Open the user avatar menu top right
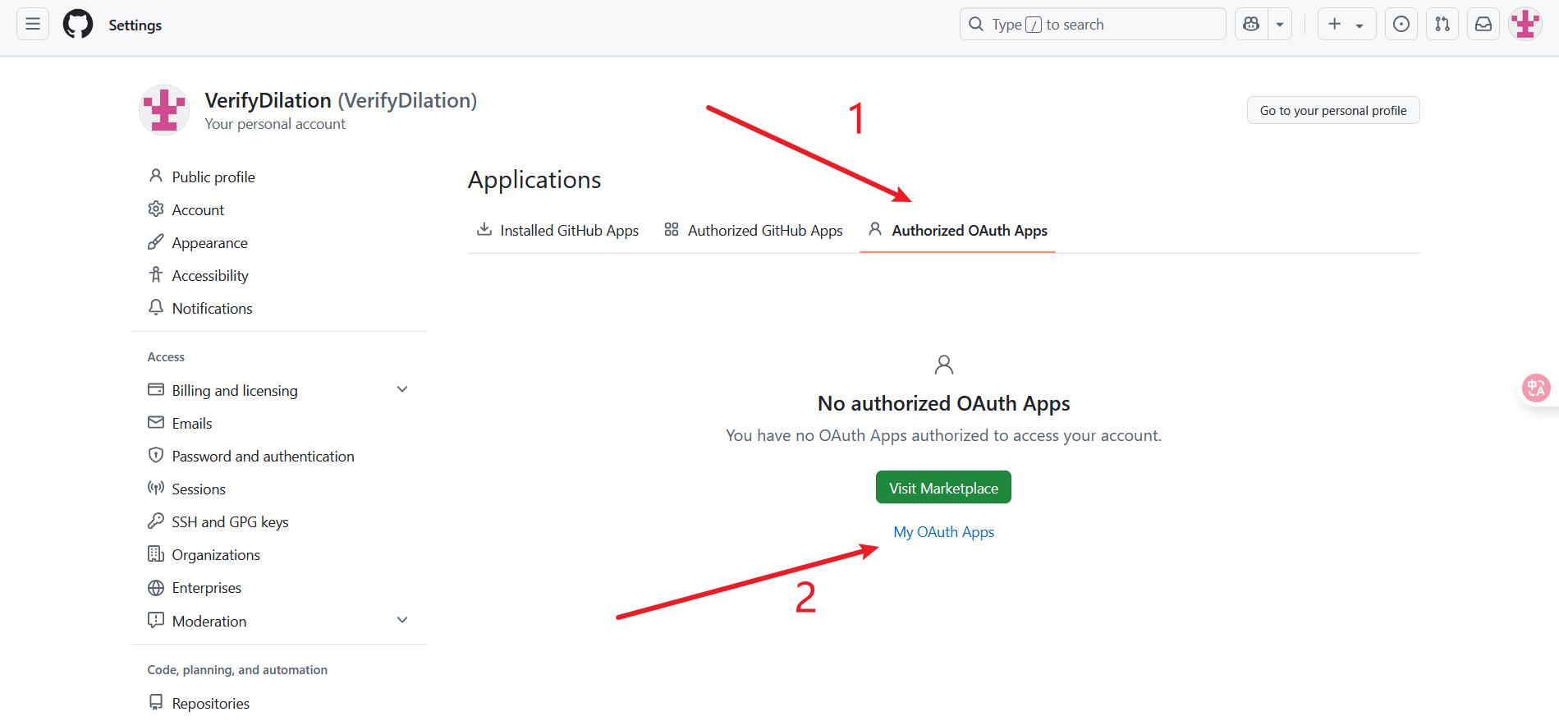 (1525, 25)
